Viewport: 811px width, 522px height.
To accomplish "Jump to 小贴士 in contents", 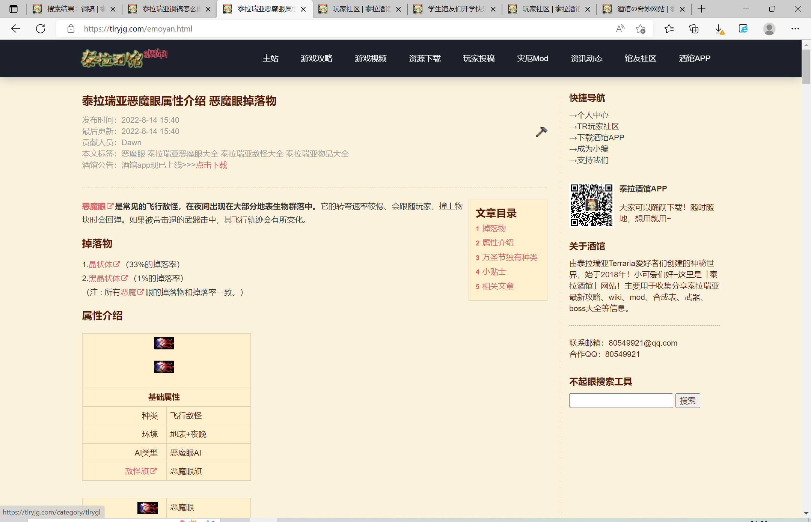I will tap(494, 271).
